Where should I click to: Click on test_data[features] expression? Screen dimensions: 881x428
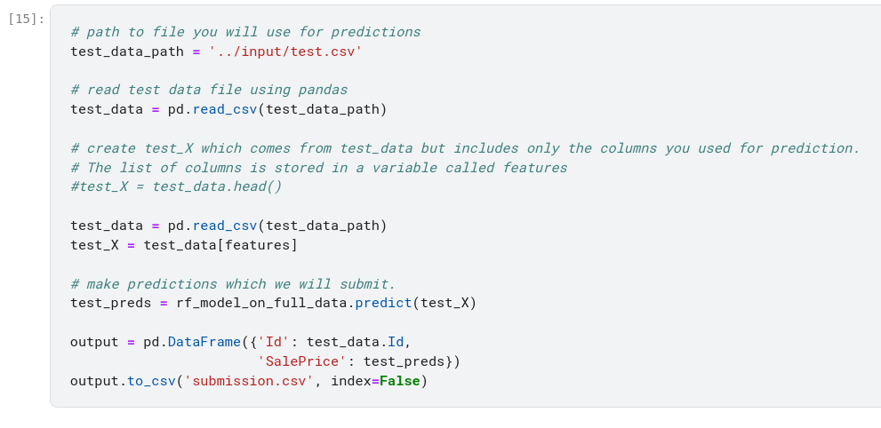[x=220, y=244]
